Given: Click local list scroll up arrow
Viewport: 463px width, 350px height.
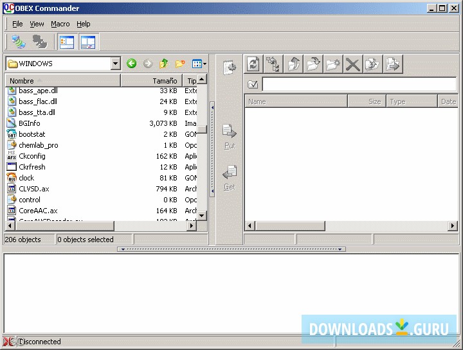Looking at the screenshot, I should (x=202, y=80).
